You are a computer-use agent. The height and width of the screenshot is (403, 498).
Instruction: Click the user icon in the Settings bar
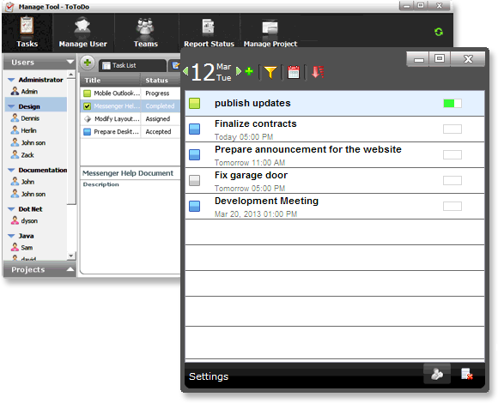(x=437, y=374)
